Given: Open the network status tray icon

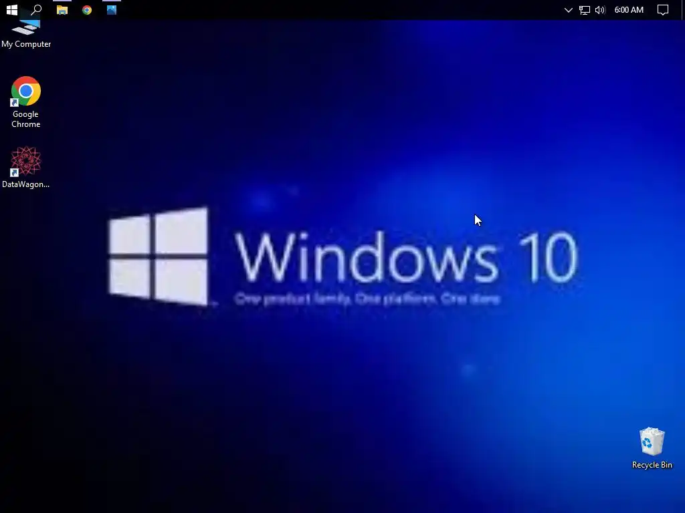Looking at the screenshot, I should coord(585,9).
